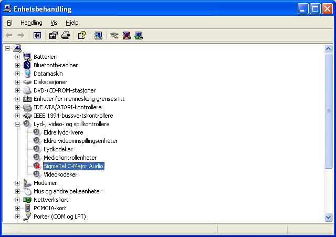Screen dimensions: 336x237
Task: Click the Lyd-, video- og spillkontrollere speaker icon
Action: click(27, 124)
